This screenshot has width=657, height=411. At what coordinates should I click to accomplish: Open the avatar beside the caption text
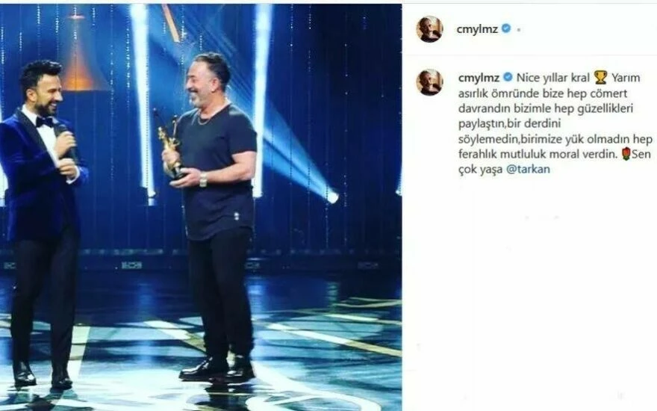(429, 82)
